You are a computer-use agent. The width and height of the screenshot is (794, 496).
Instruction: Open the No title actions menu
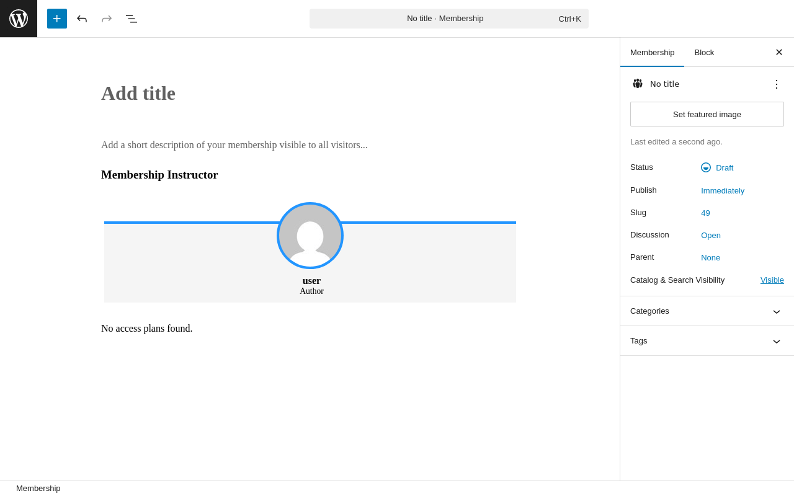pos(776,84)
